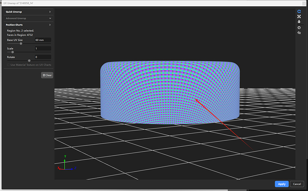The height and width of the screenshot is (191, 308).
Task: Click the bottom icon below the gear
Action: [x=299, y=33]
